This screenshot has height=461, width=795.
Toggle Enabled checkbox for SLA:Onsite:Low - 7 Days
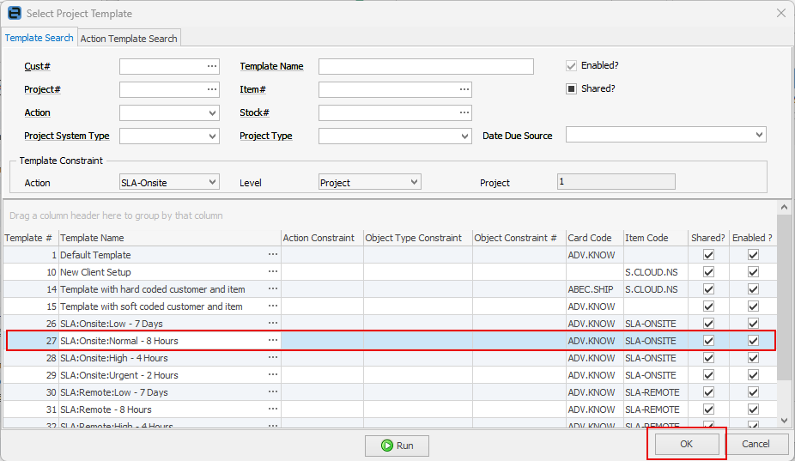754,324
